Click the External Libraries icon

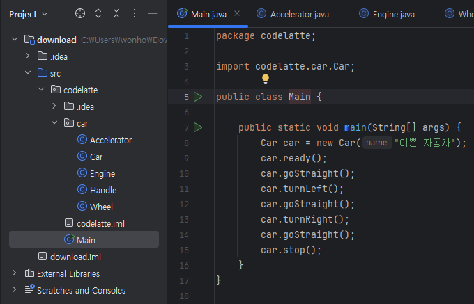pos(29,273)
